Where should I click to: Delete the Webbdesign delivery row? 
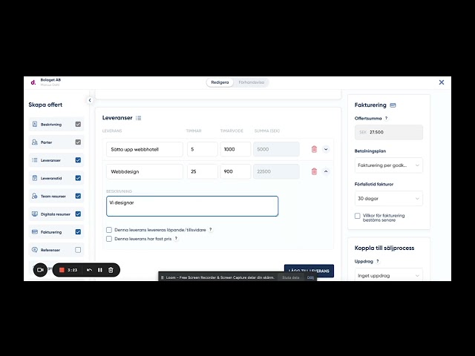tap(314, 171)
